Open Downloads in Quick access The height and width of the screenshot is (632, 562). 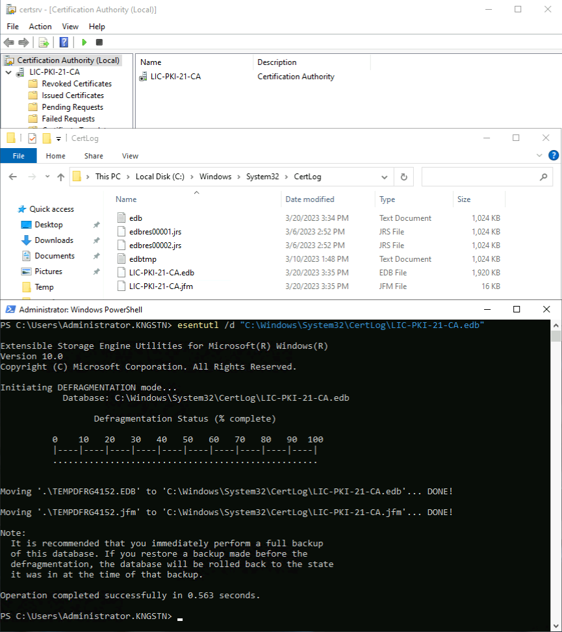54,240
